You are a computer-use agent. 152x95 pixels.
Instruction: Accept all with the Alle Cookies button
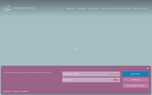pyautogui.click(x=136, y=74)
